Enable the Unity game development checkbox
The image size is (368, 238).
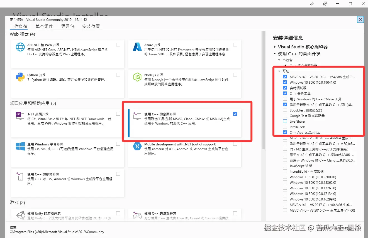coord(118,213)
